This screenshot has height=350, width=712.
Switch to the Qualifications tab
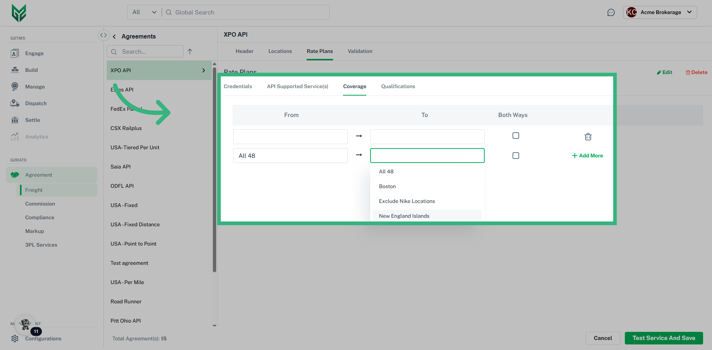coord(398,86)
